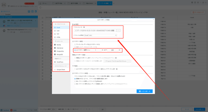The width and height of the screenshot is (208, 112).
Task: Go to the first page of results
Action: click(x=81, y=109)
